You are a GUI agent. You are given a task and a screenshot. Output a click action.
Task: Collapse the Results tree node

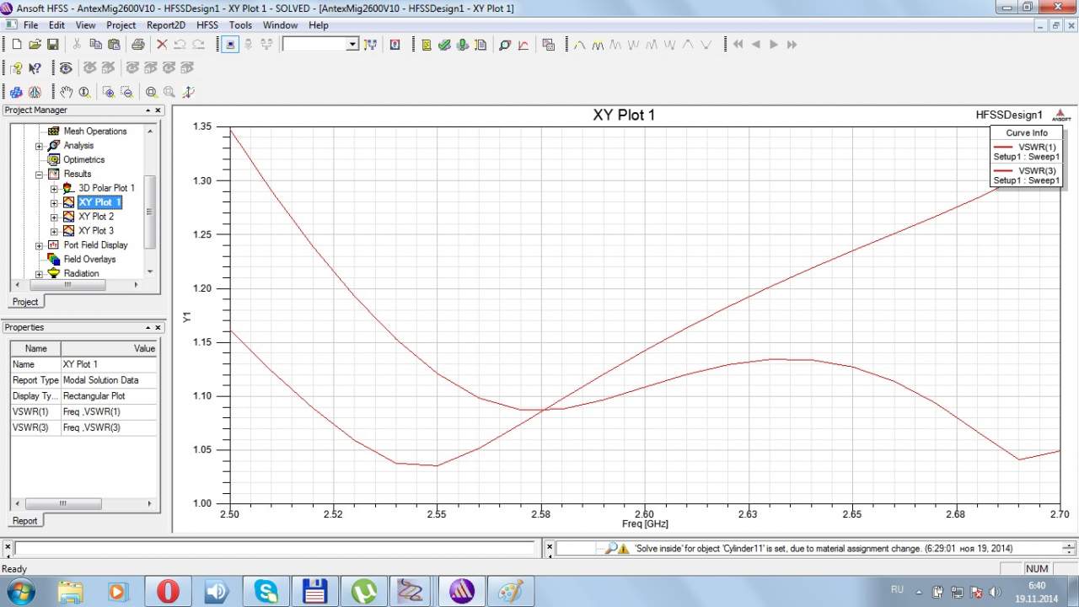(x=39, y=175)
